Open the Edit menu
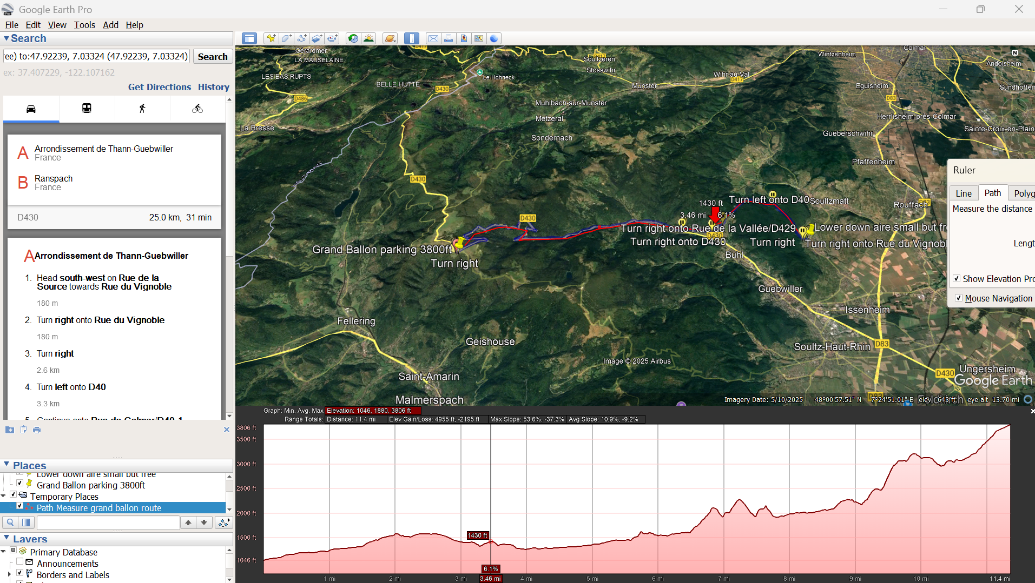This screenshot has height=583, width=1035. 33,25
